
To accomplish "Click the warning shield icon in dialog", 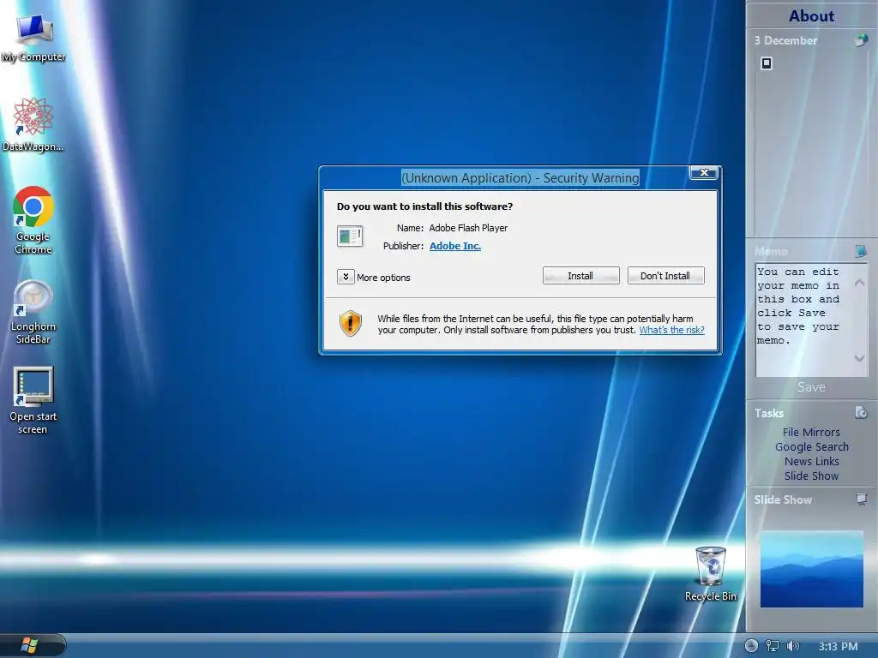I will coord(351,323).
